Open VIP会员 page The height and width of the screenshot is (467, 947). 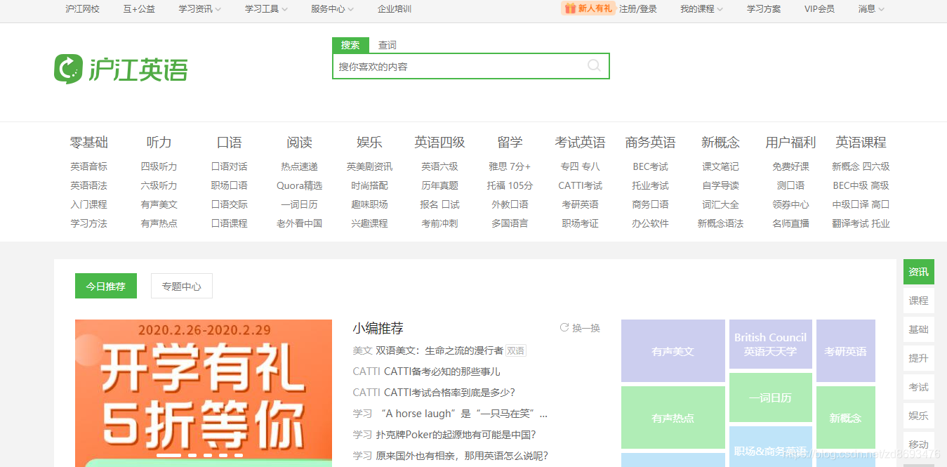pyautogui.click(x=819, y=9)
